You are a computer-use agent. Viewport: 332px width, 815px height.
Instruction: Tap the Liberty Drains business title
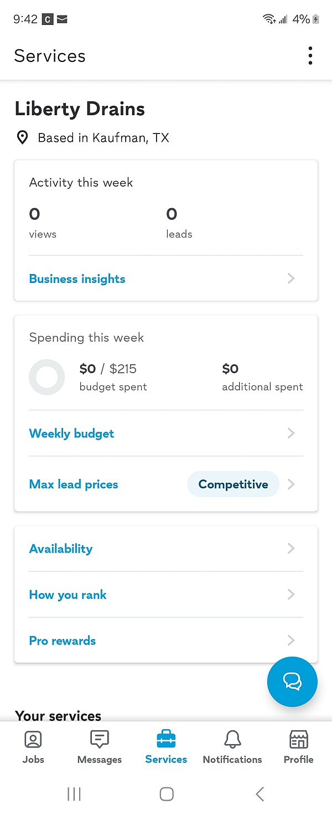(80, 109)
